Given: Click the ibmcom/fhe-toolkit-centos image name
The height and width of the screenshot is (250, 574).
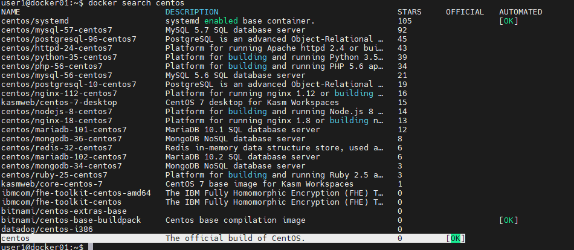Looking at the screenshot, I should (x=62, y=202).
